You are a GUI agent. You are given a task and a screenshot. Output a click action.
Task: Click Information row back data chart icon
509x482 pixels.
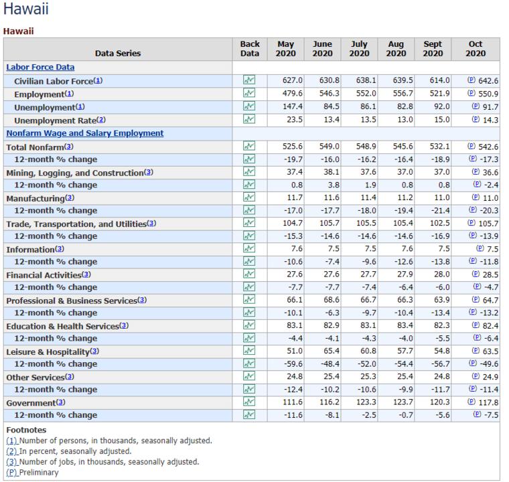click(x=249, y=249)
